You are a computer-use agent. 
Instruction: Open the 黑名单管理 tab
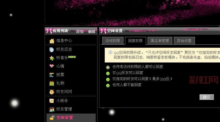click(160, 41)
